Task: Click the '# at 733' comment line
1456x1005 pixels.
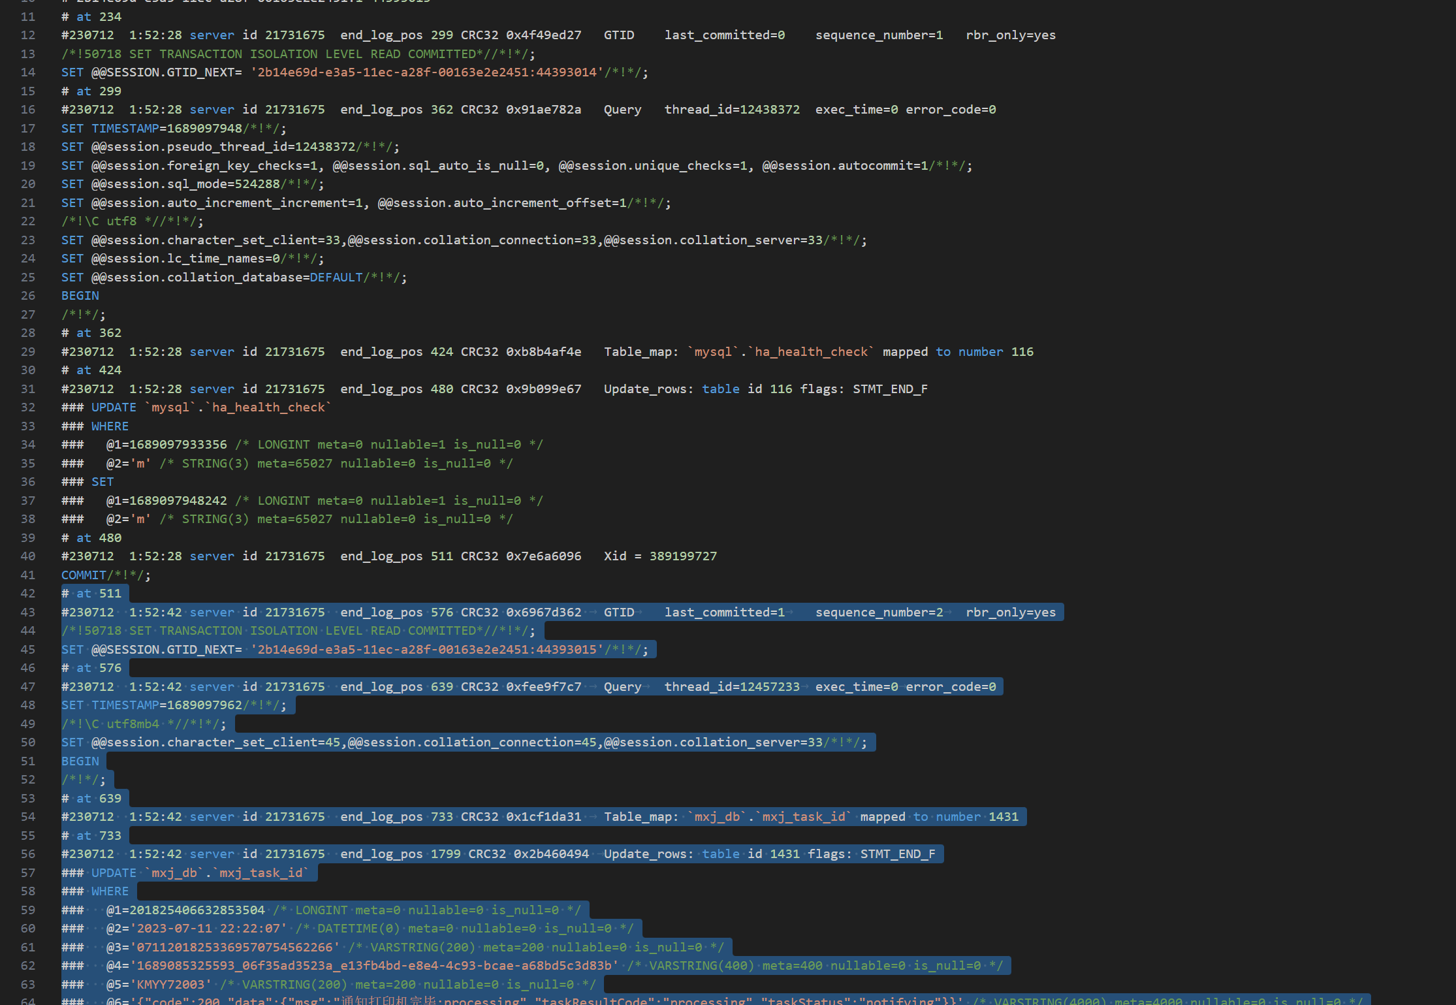Action: [91, 836]
